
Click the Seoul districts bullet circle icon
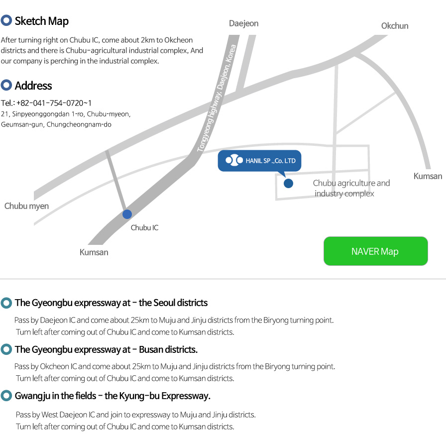click(x=6, y=303)
